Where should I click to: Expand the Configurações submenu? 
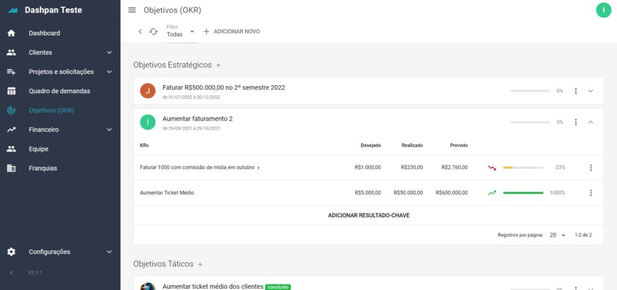tap(109, 252)
